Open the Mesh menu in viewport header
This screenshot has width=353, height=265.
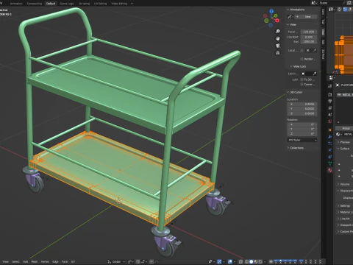[x=35, y=261]
